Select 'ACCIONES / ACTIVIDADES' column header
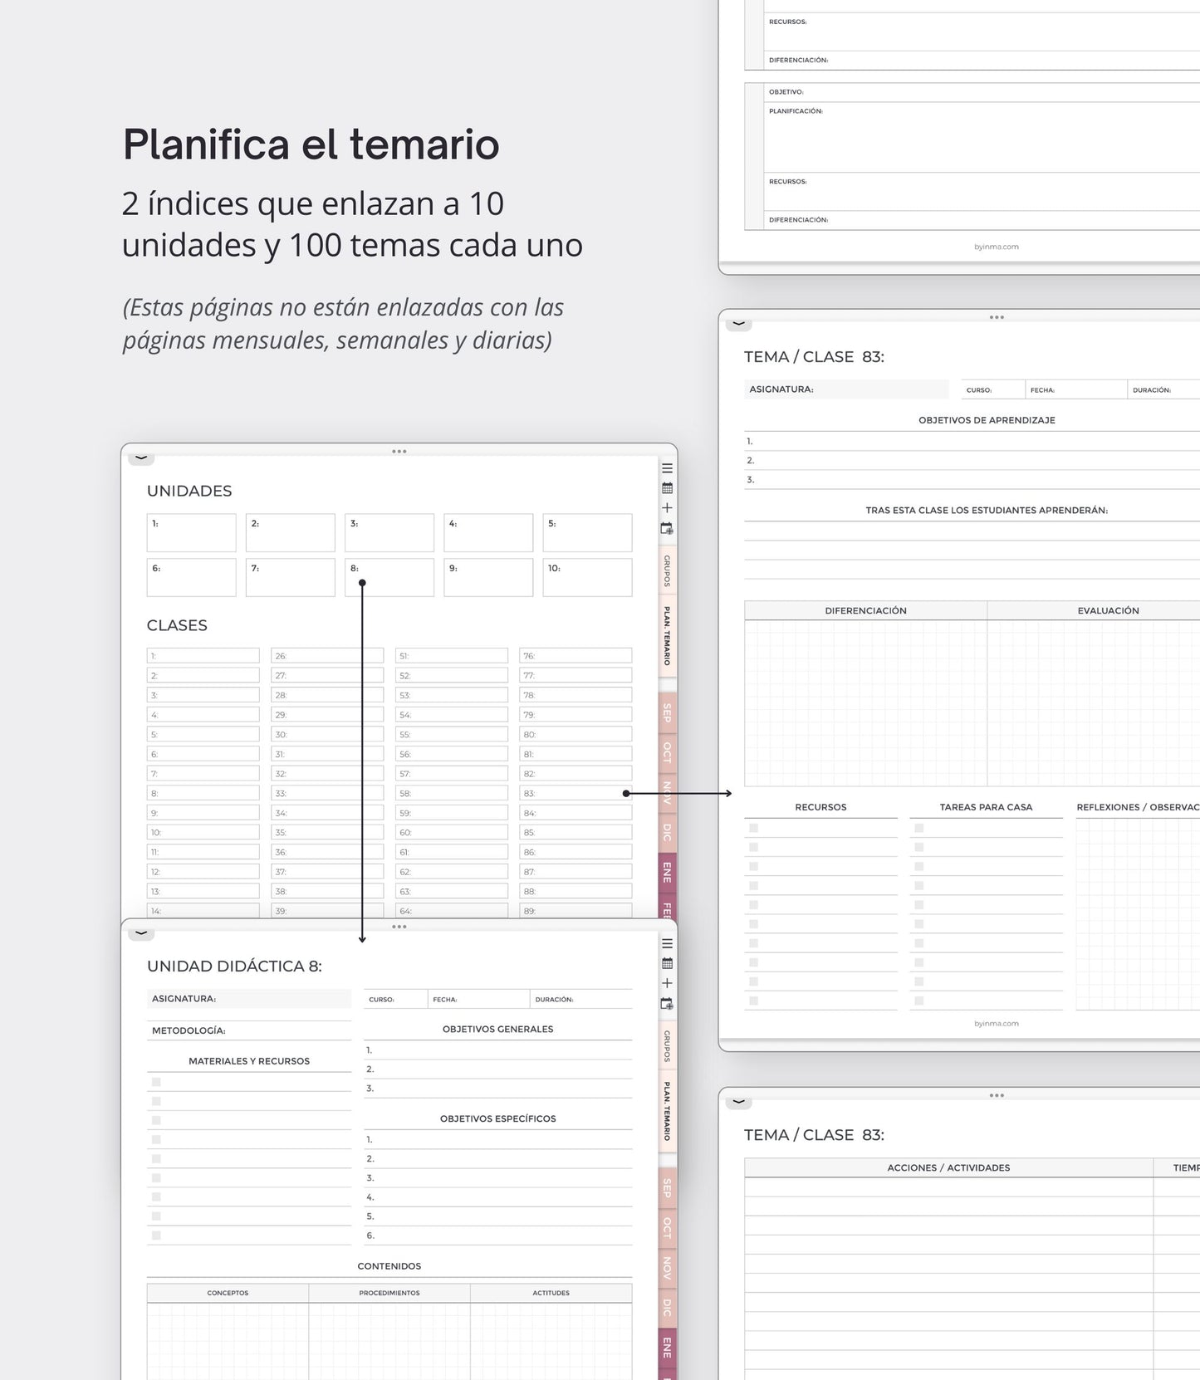 pyautogui.click(x=948, y=1167)
